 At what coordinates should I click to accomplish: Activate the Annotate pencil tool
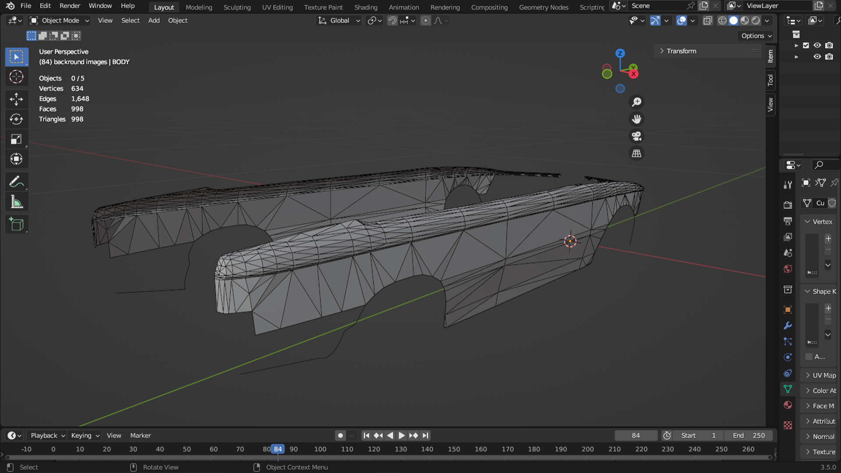coord(16,182)
